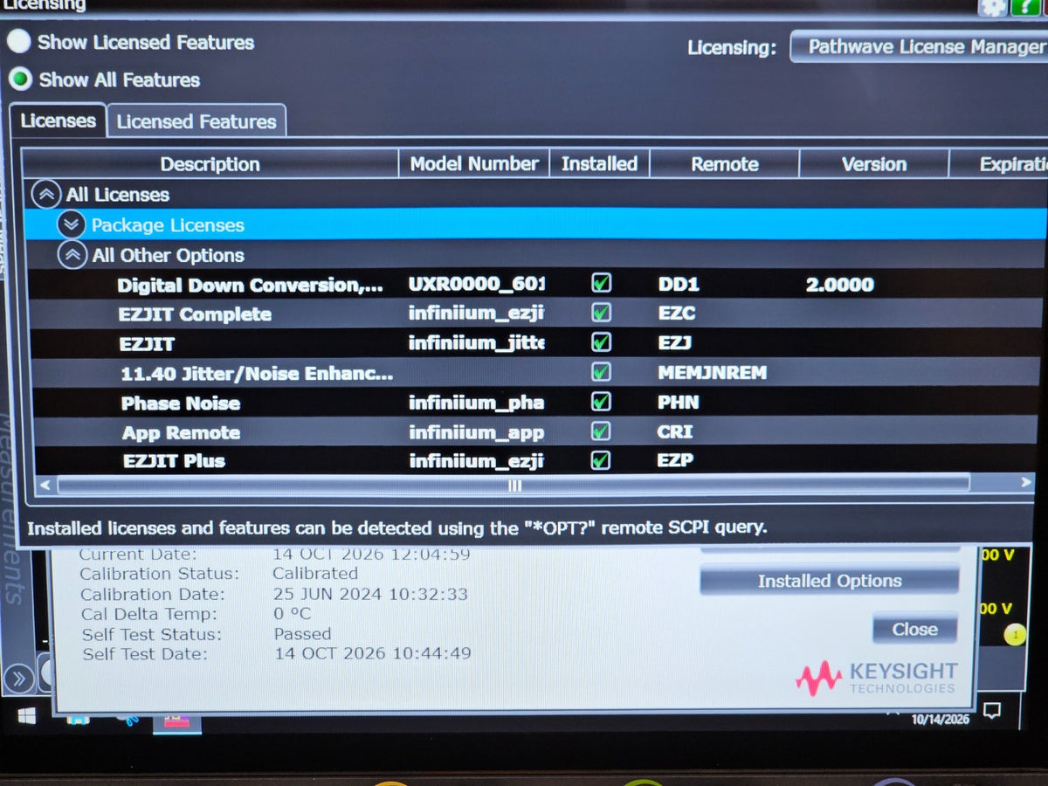This screenshot has width=1048, height=786.
Task: Open the taskbar notification center icon
Action: point(991,711)
